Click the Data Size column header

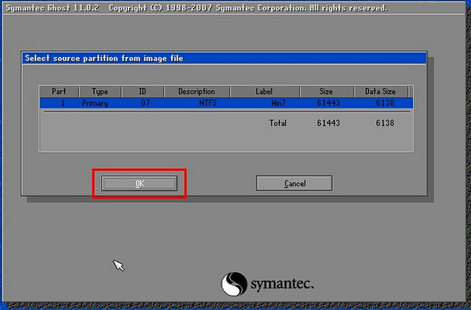381,92
